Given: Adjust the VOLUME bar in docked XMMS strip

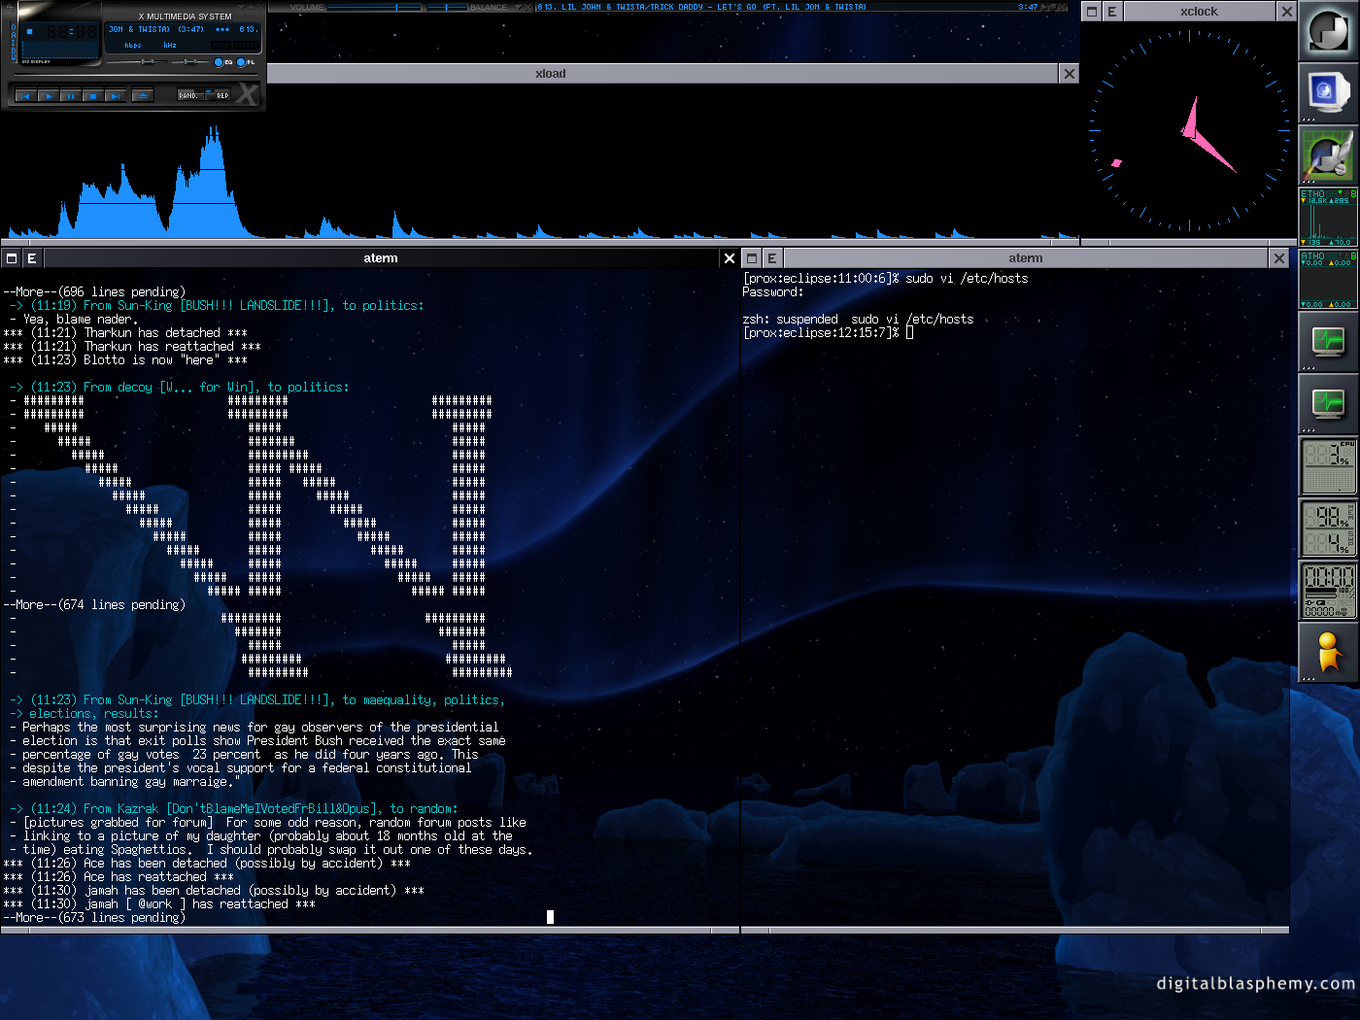Looking at the screenshot, I should [x=374, y=7].
